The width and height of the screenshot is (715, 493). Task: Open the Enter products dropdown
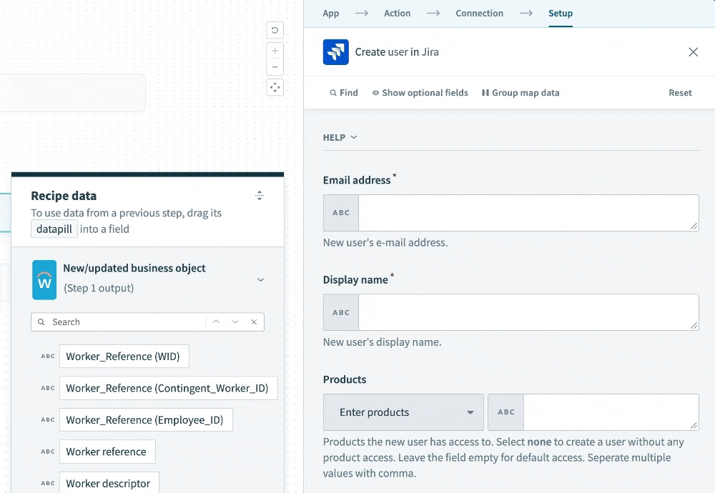pos(403,412)
